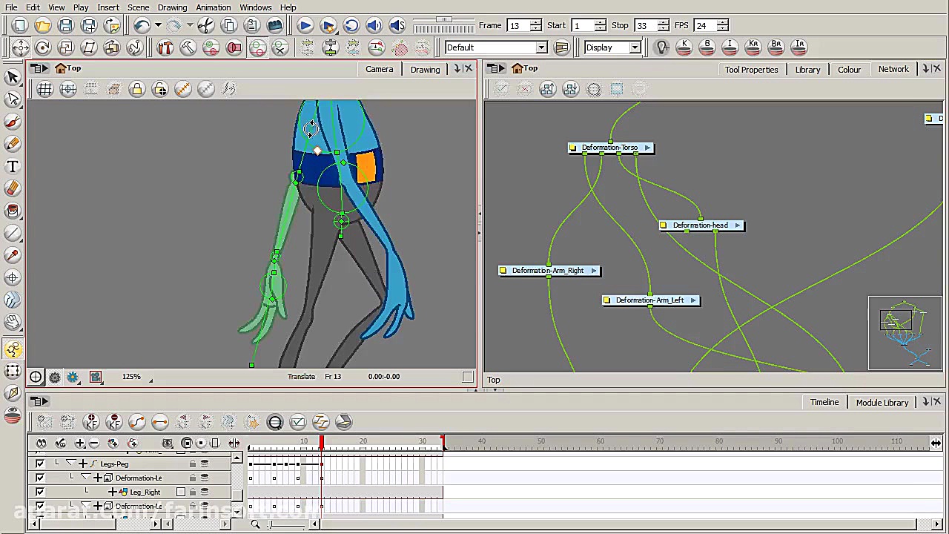
Task: Select the Text tool in side toolbar
Action: coord(13,167)
